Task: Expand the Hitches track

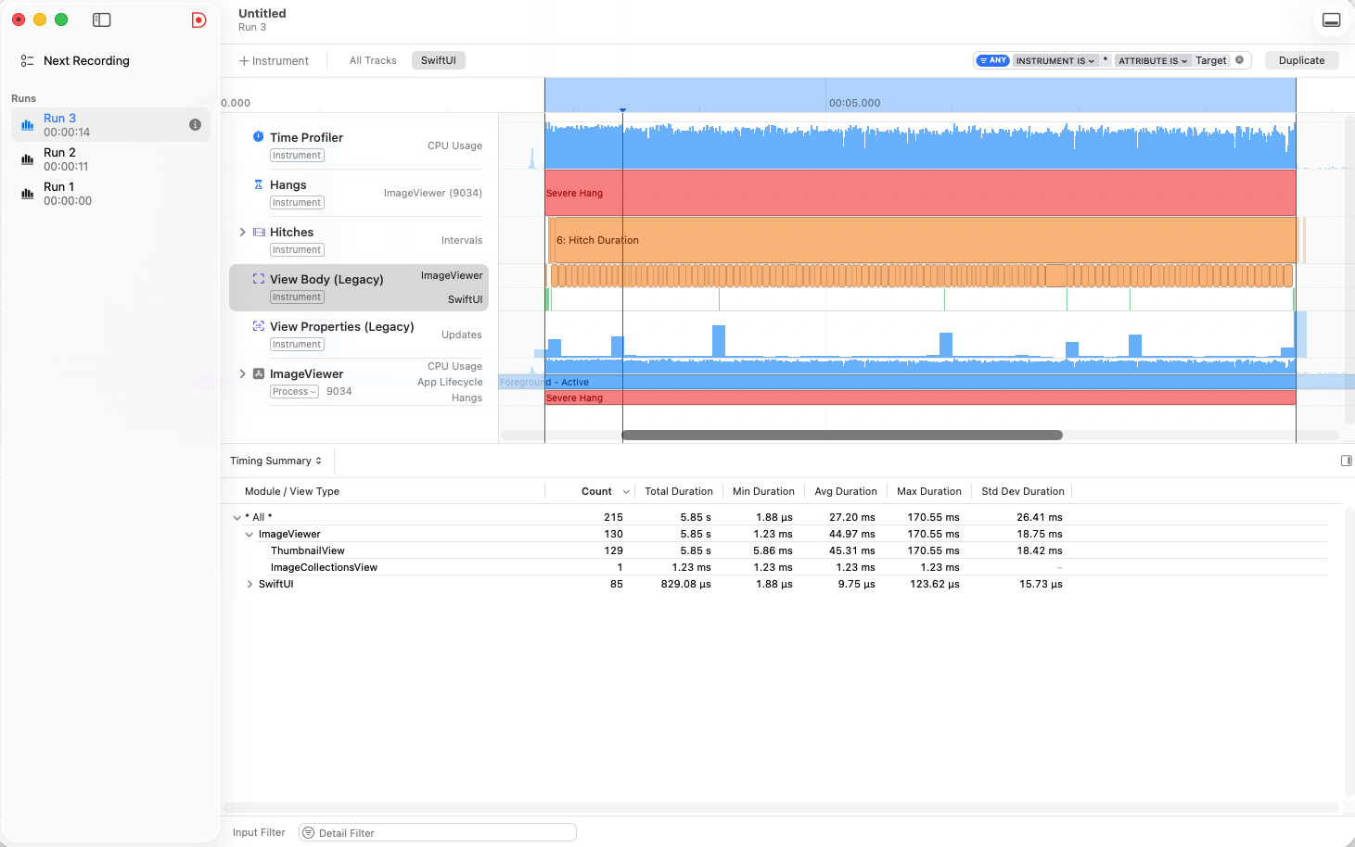Action: [243, 232]
